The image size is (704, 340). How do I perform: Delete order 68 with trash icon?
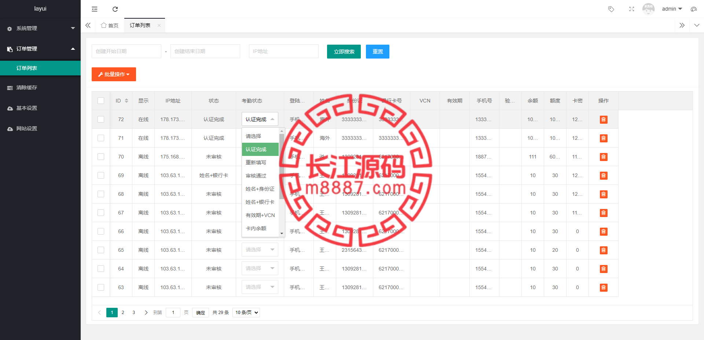604,194
